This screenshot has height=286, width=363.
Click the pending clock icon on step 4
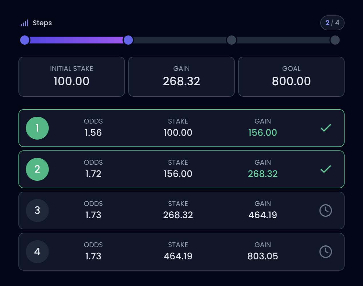coord(326,252)
